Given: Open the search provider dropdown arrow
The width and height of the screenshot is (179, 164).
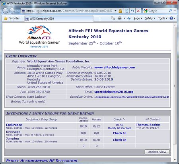Looking at the screenshot, I should (x=175, y=10).
